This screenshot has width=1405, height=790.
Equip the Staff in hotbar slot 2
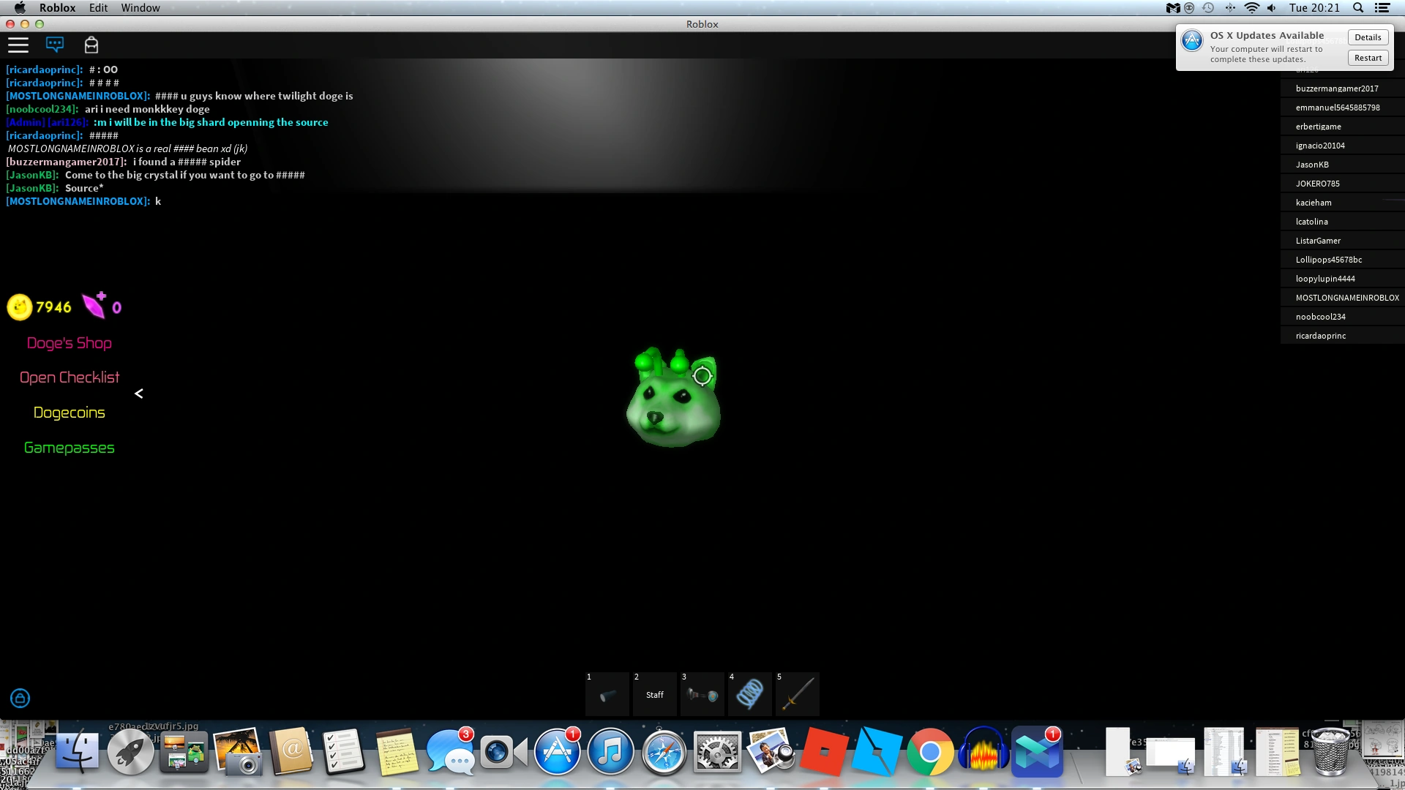(x=654, y=693)
